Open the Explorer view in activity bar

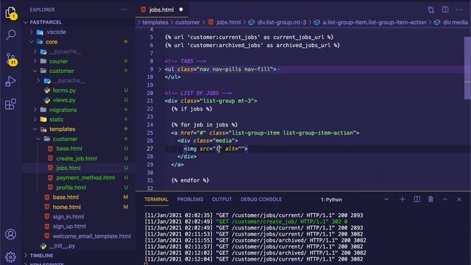point(10,13)
